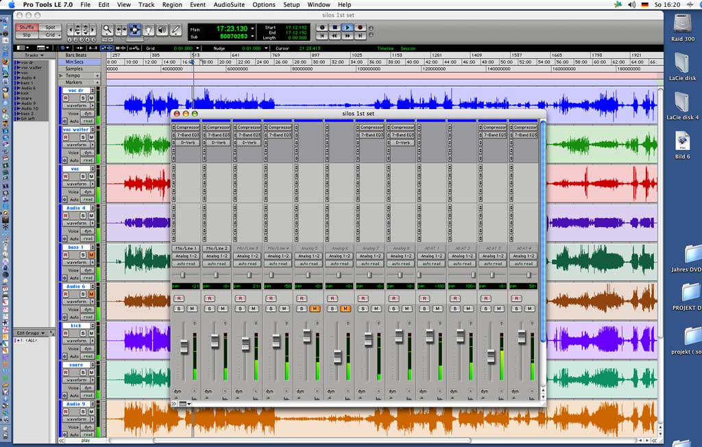
Task: Open the Track menu
Action: click(x=146, y=5)
